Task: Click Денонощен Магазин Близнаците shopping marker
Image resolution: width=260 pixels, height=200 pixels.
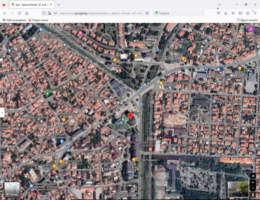Action: point(62,142)
